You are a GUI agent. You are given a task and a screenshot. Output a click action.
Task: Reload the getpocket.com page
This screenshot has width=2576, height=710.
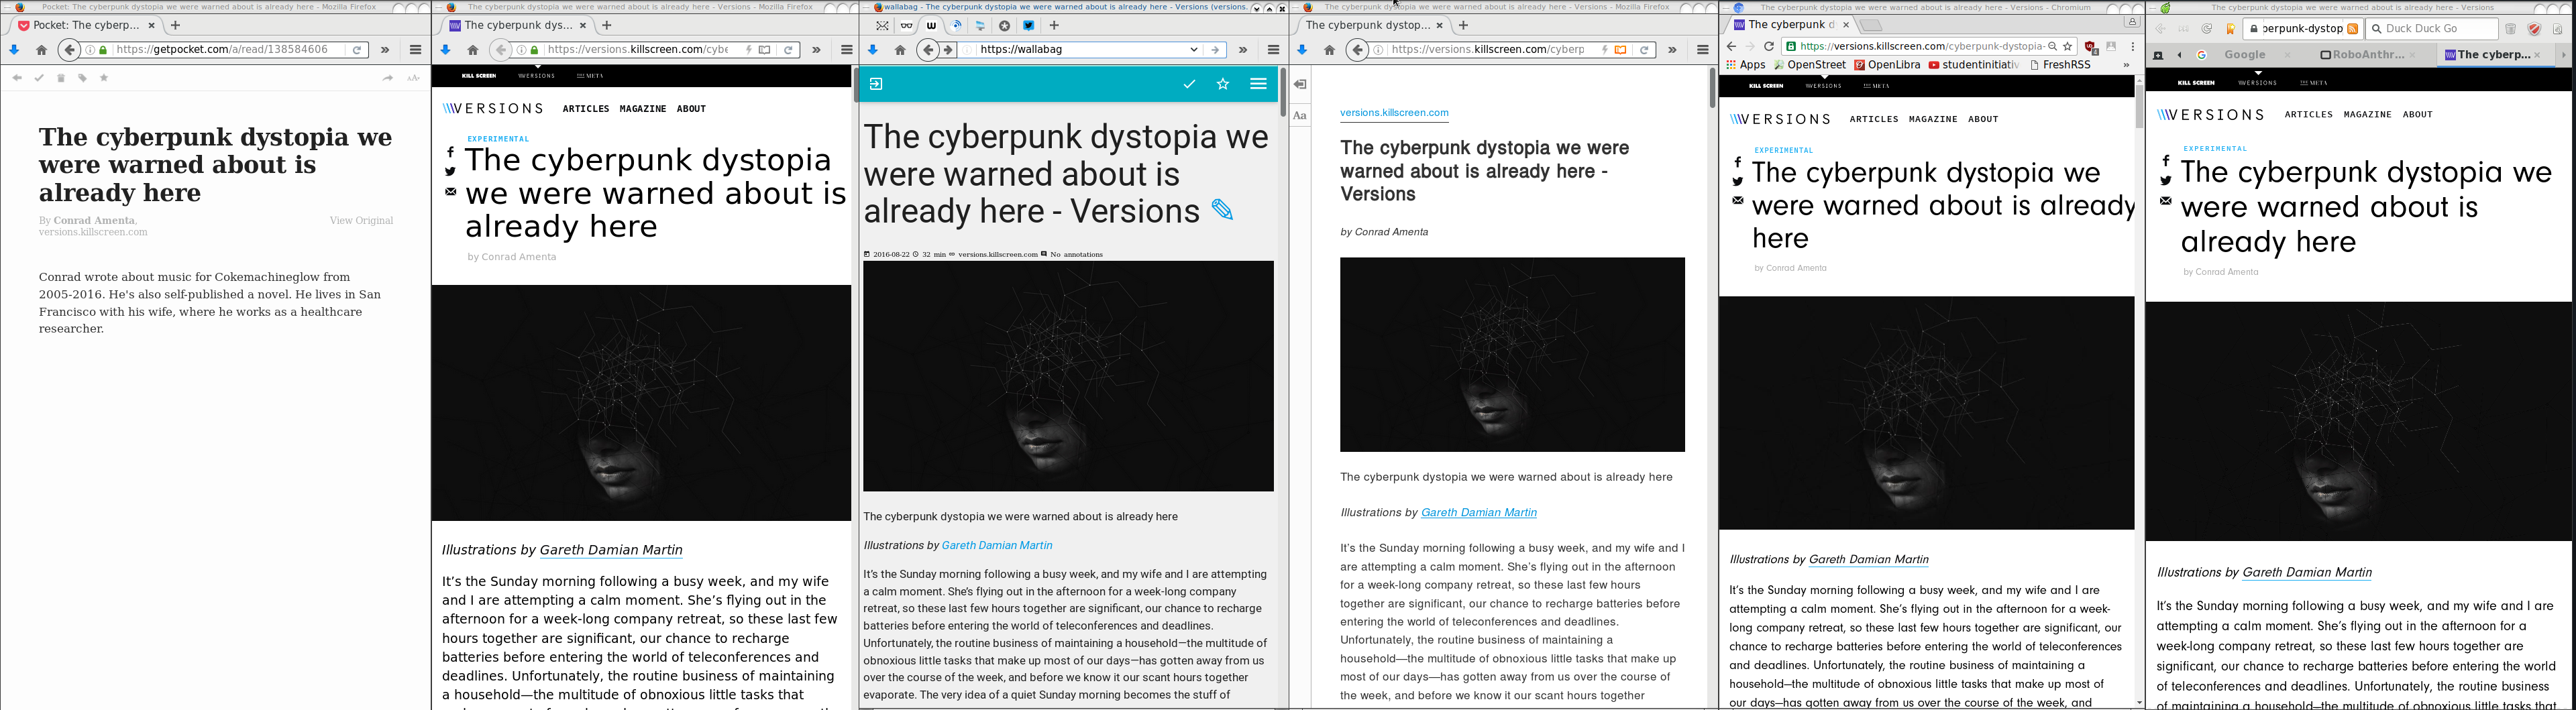357,50
